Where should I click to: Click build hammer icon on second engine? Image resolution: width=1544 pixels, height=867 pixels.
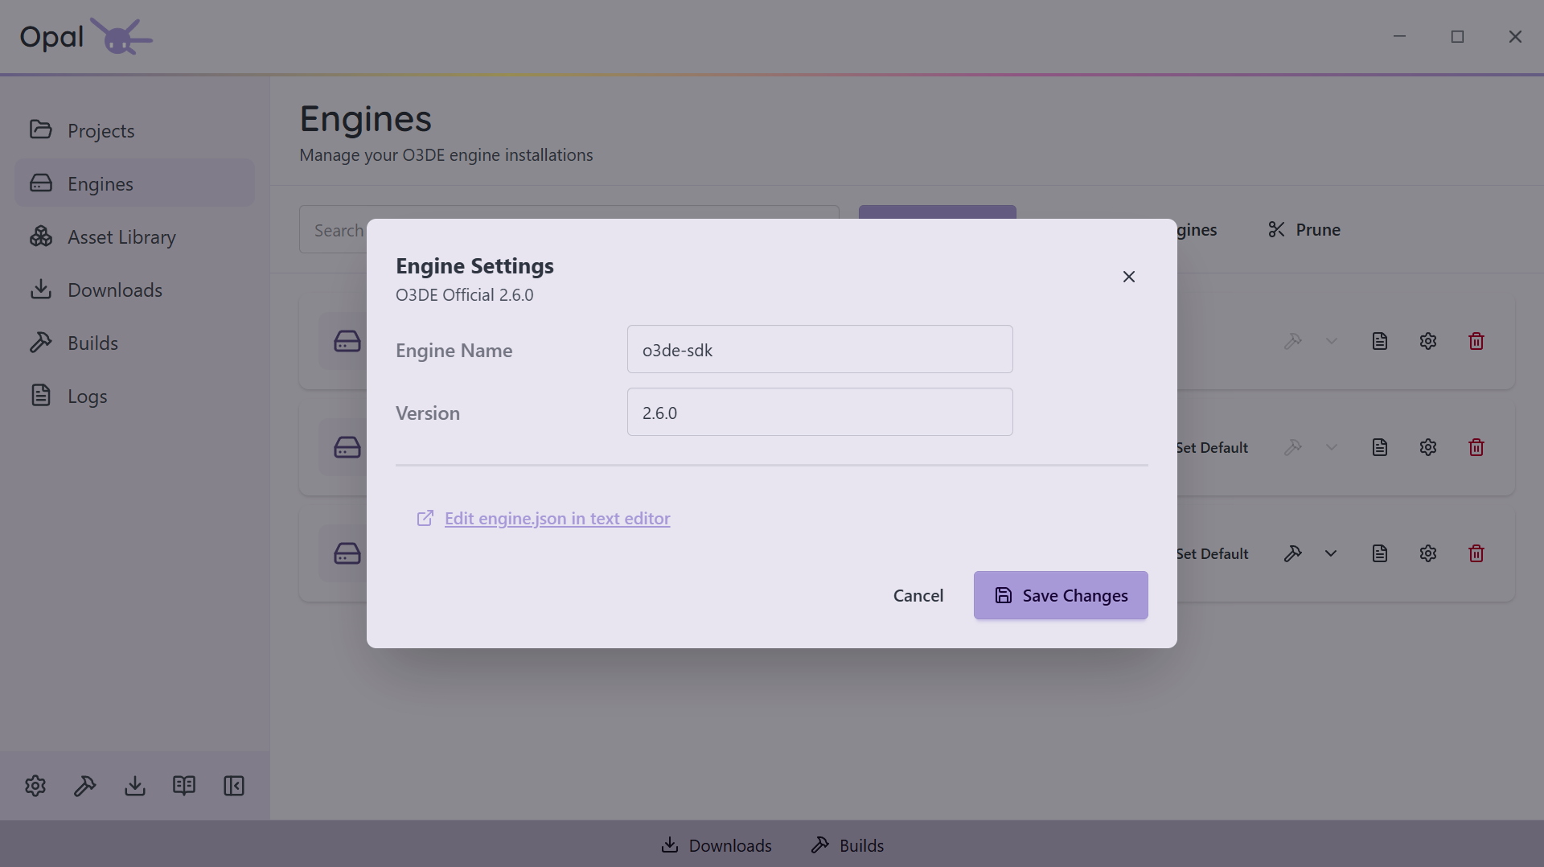click(x=1293, y=447)
